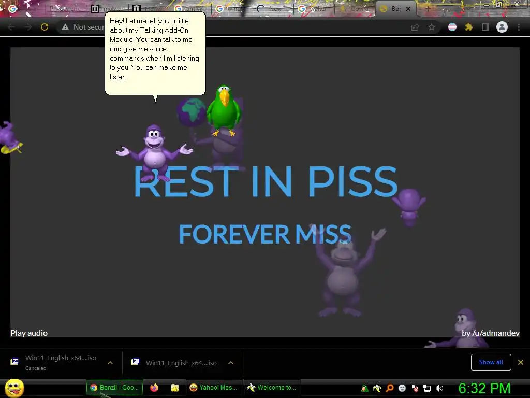Click the canceled Win11_English_x64 ISO item
The image size is (530, 398).
pyautogui.click(x=61, y=362)
